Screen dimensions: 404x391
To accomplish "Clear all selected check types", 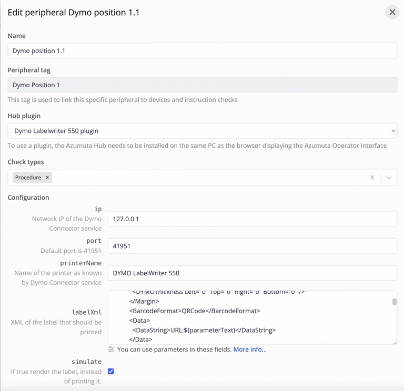I will [x=372, y=177].
